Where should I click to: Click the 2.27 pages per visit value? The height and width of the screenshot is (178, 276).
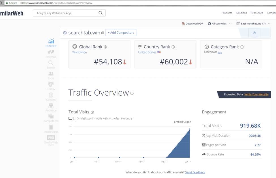pos(258,145)
